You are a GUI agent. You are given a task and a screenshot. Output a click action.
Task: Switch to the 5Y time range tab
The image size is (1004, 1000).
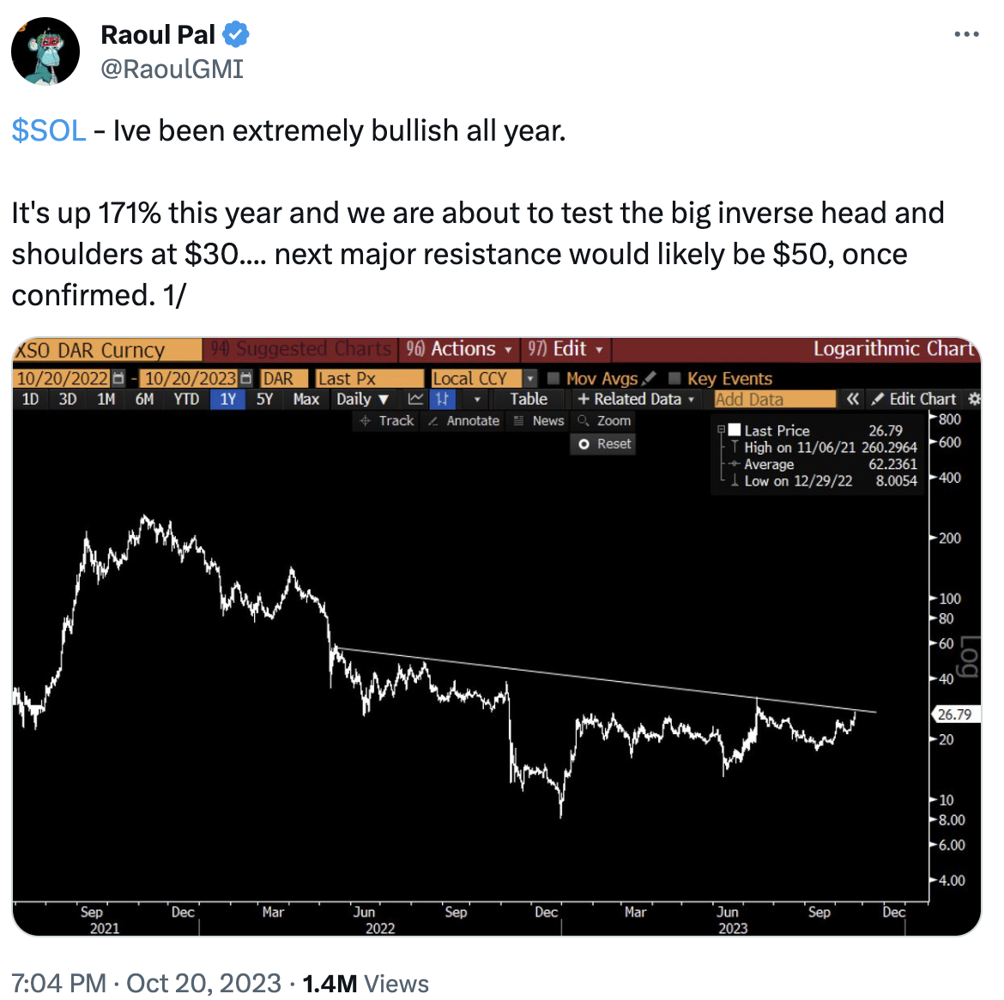[x=264, y=399]
